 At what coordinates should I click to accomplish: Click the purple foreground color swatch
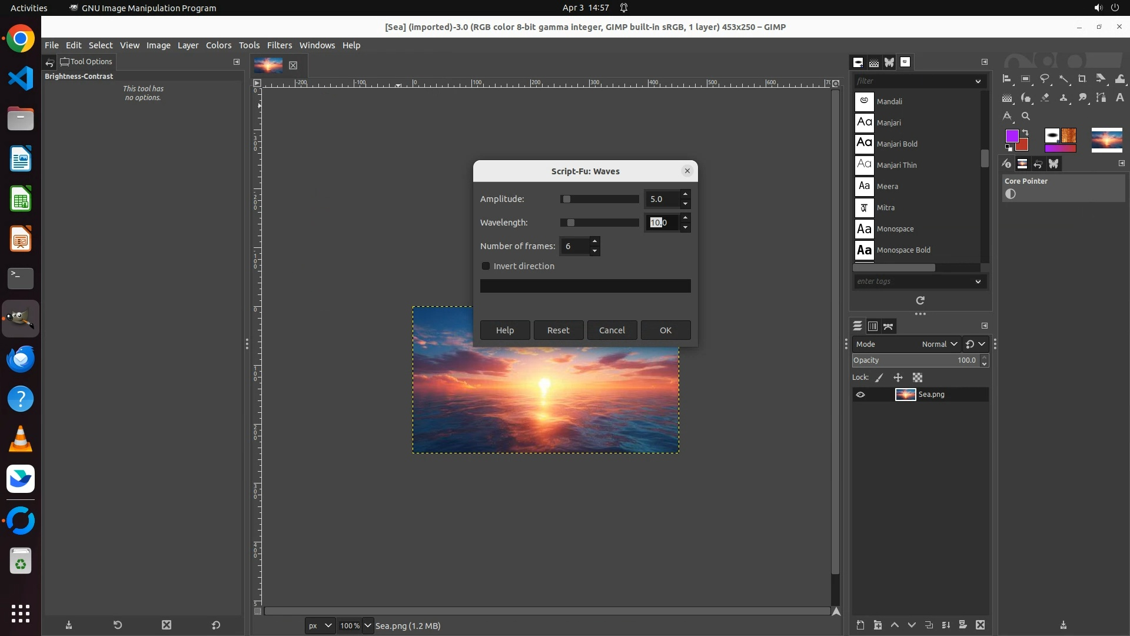[x=1011, y=136]
